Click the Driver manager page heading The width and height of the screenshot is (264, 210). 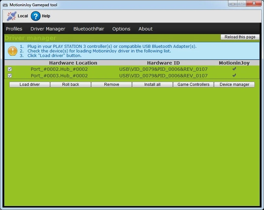(x=30, y=38)
